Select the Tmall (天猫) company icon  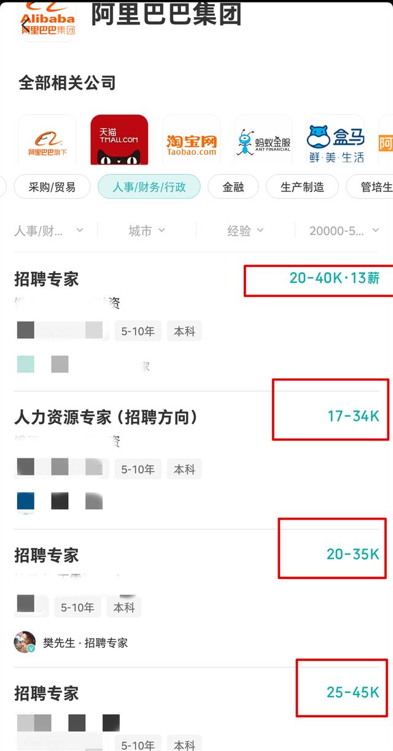[119, 140]
